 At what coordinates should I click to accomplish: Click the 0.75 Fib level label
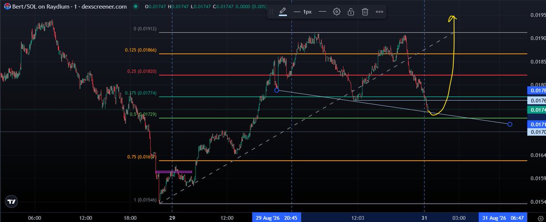(142, 157)
